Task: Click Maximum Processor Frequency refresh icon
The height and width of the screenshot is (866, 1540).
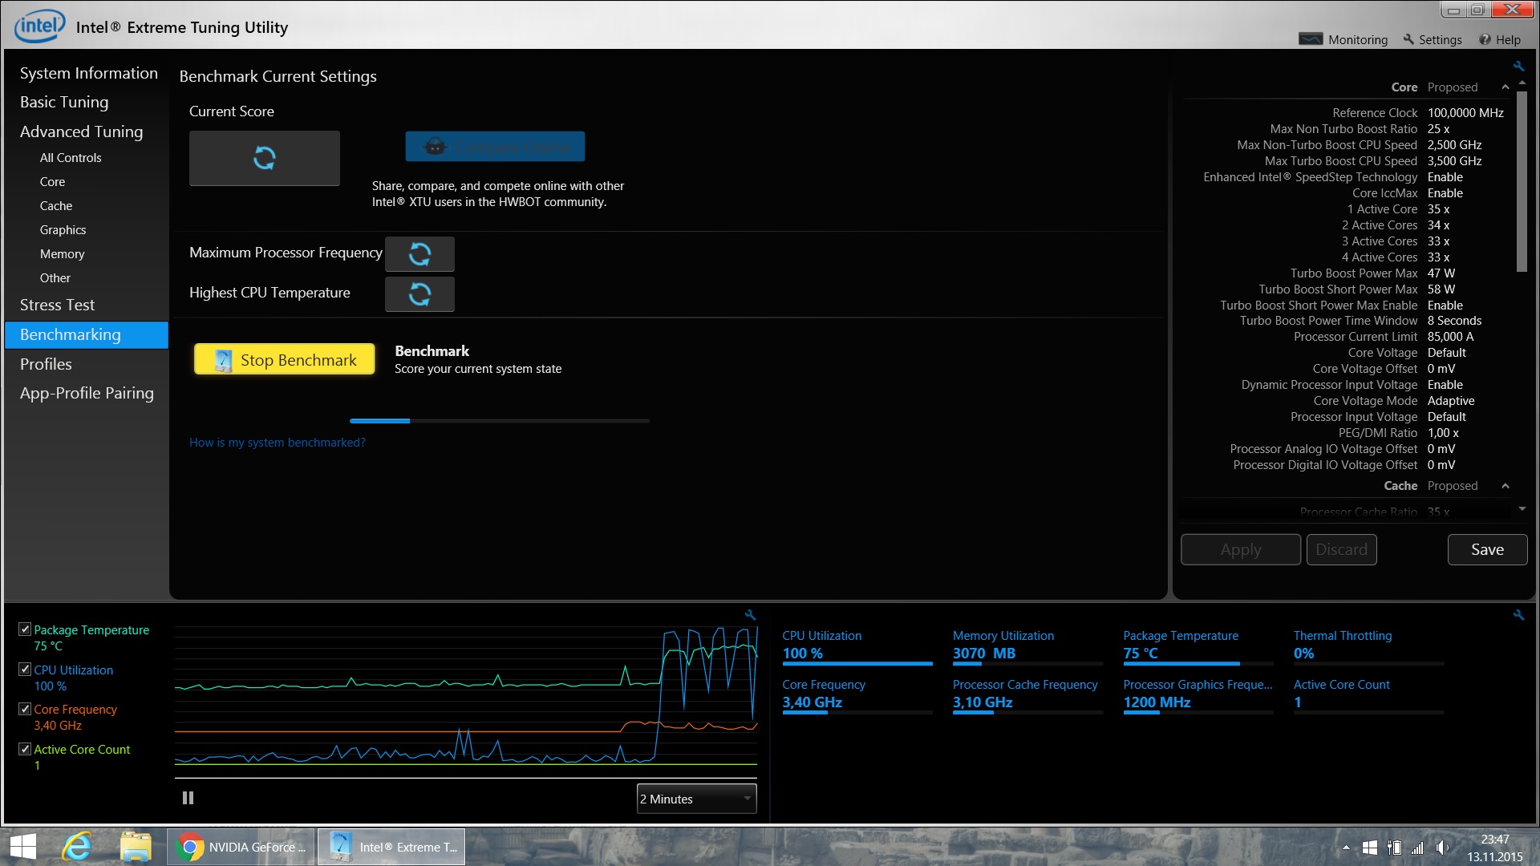Action: (419, 254)
